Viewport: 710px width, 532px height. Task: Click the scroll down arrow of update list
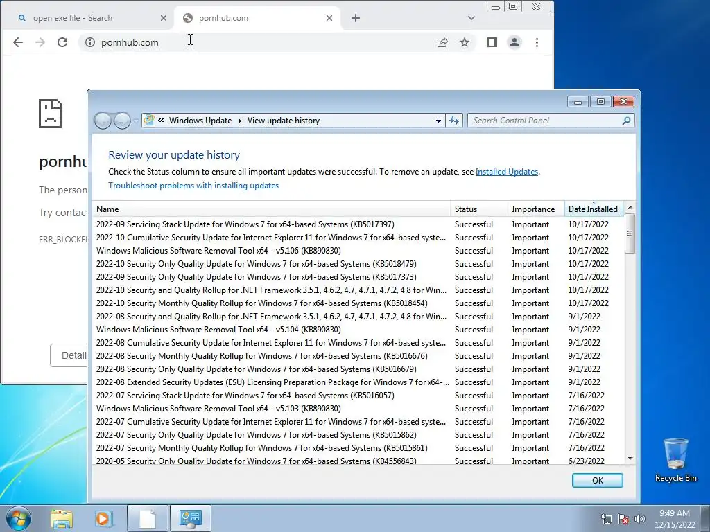click(630, 459)
